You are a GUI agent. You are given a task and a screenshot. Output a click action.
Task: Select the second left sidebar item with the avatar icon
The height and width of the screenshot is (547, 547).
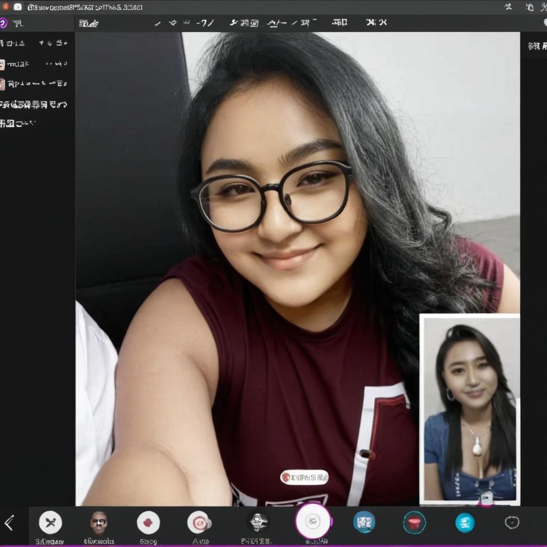point(34,64)
